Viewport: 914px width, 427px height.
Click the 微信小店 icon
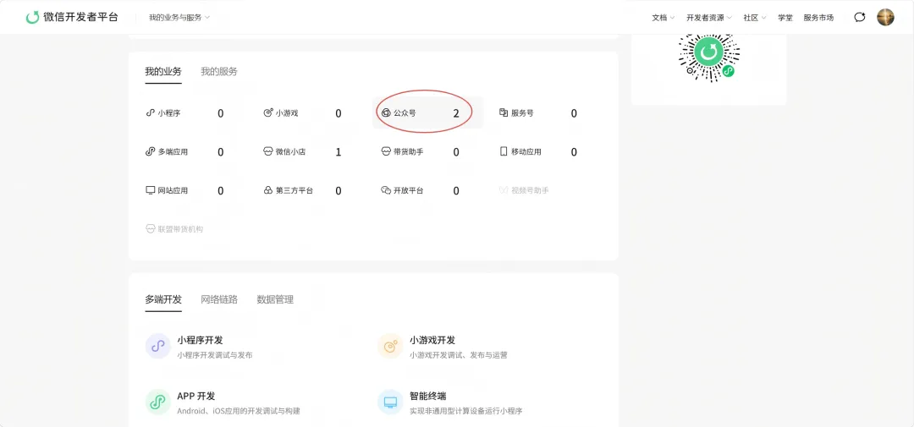268,151
